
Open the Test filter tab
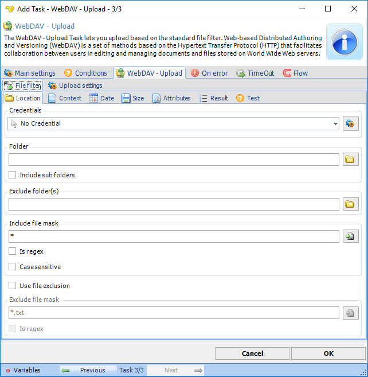click(248, 98)
